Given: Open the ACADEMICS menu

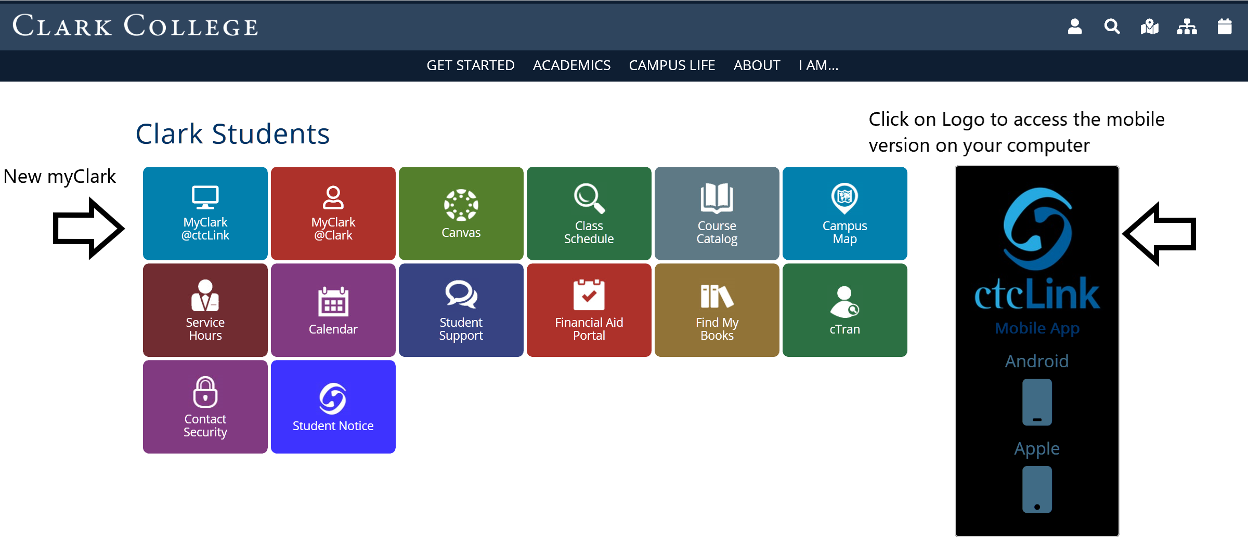Looking at the screenshot, I should 571,65.
